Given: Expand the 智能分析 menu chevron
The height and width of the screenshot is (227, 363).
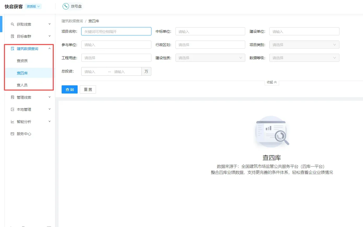Looking at the screenshot, I should 50,121.
